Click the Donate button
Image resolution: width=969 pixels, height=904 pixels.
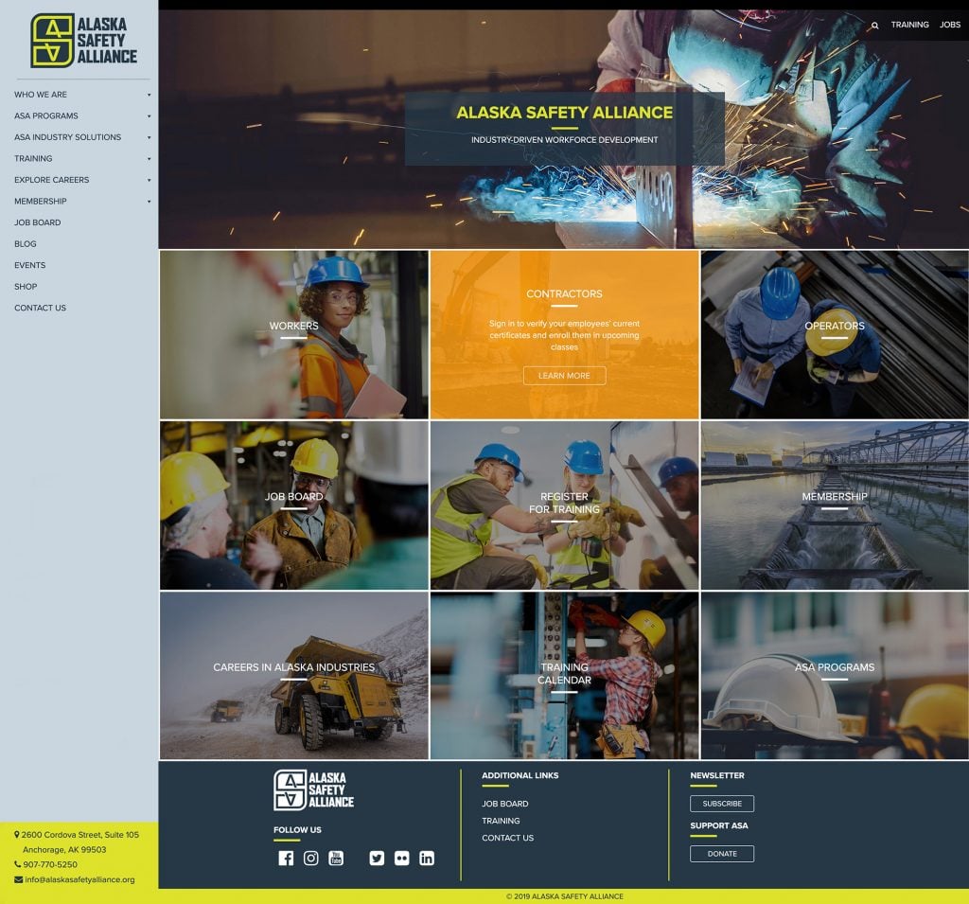tap(722, 853)
